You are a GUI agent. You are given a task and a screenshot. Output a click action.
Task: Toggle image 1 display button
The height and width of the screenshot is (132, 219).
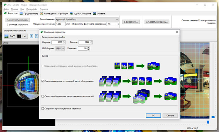(x=37, y=36)
